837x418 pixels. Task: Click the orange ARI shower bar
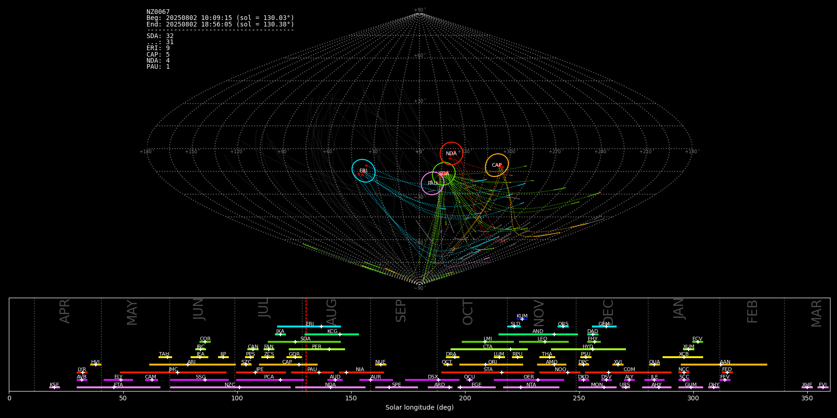tap(192, 365)
